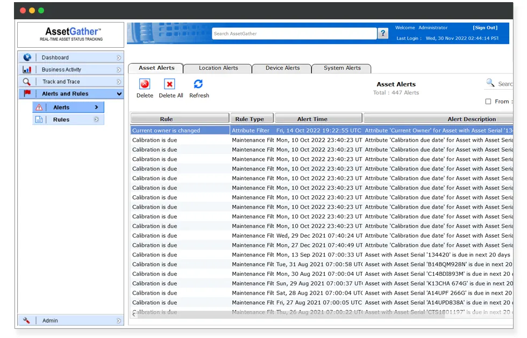
Task: Tick the From checkbox
Action: click(x=488, y=101)
